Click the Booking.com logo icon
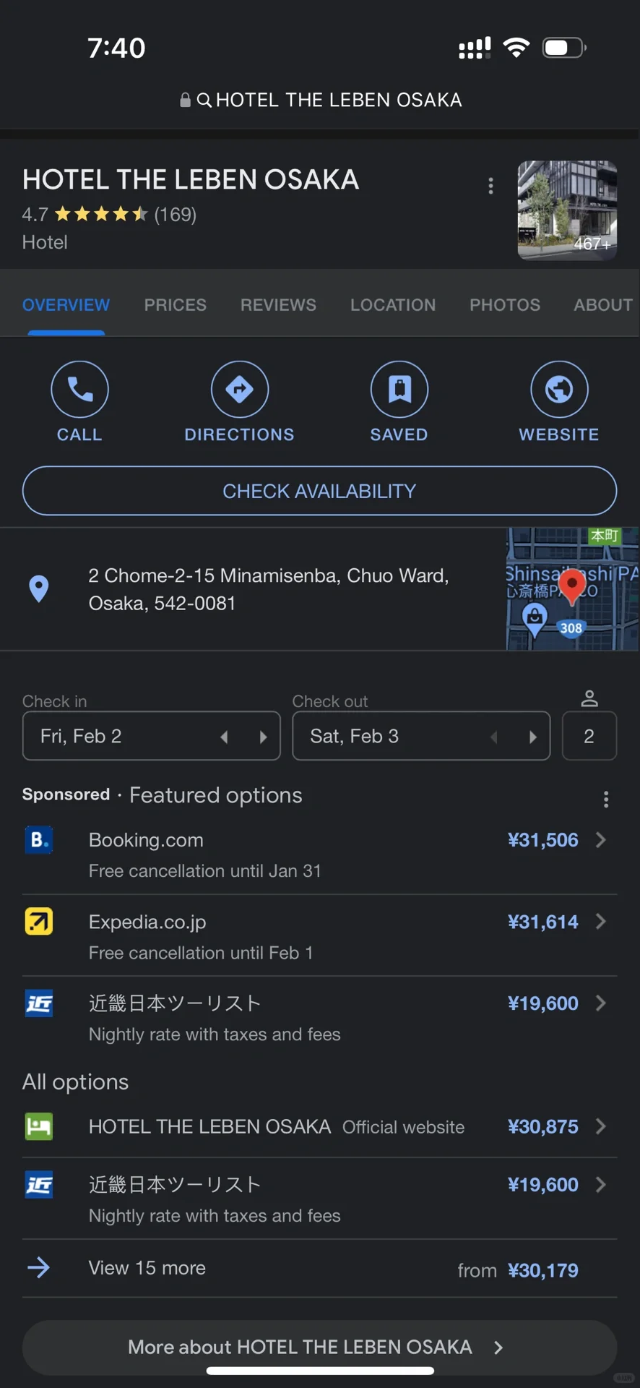640x1388 pixels. point(39,840)
